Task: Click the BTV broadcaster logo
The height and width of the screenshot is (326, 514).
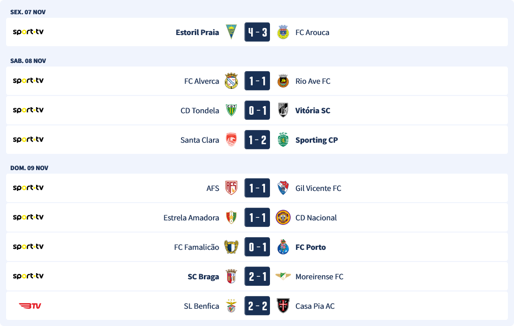Action: (x=30, y=306)
